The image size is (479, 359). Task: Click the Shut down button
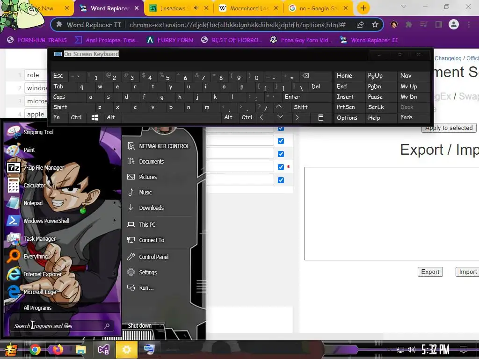click(x=139, y=326)
